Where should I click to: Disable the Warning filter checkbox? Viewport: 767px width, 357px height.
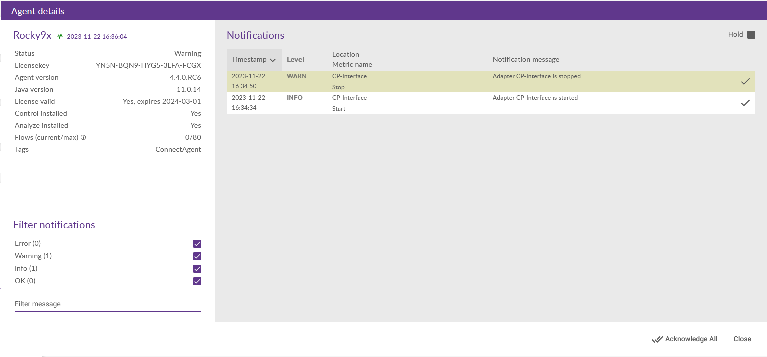[x=197, y=256]
